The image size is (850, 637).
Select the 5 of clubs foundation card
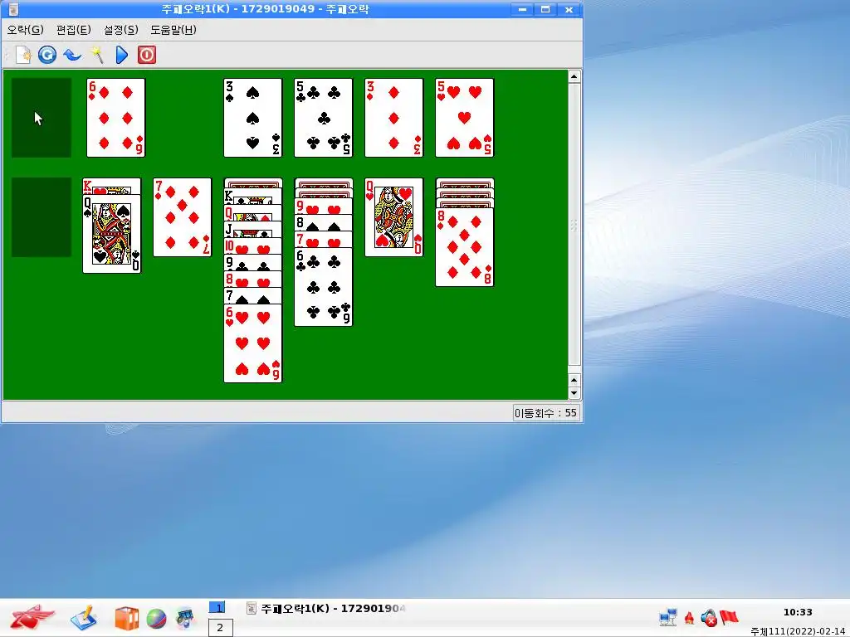pyautogui.click(x=324, y=118)
